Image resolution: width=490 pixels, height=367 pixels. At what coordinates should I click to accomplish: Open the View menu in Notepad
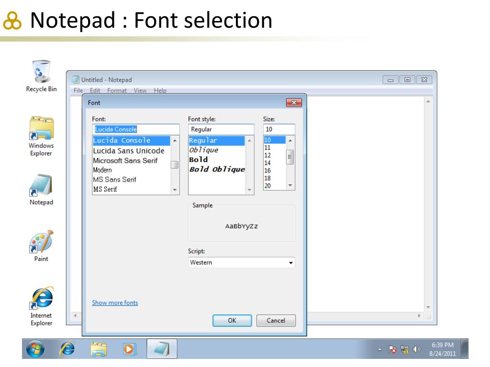[140, 90]
